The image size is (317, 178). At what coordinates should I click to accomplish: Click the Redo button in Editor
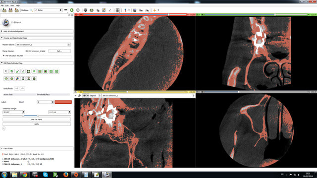22,89
